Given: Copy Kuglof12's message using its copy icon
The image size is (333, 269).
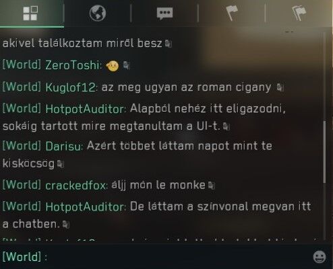Looking at the screenshot, I should point(280,87).
